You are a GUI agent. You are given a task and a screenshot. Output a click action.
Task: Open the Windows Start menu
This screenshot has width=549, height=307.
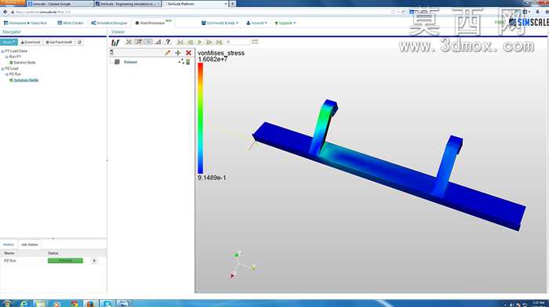6,304
